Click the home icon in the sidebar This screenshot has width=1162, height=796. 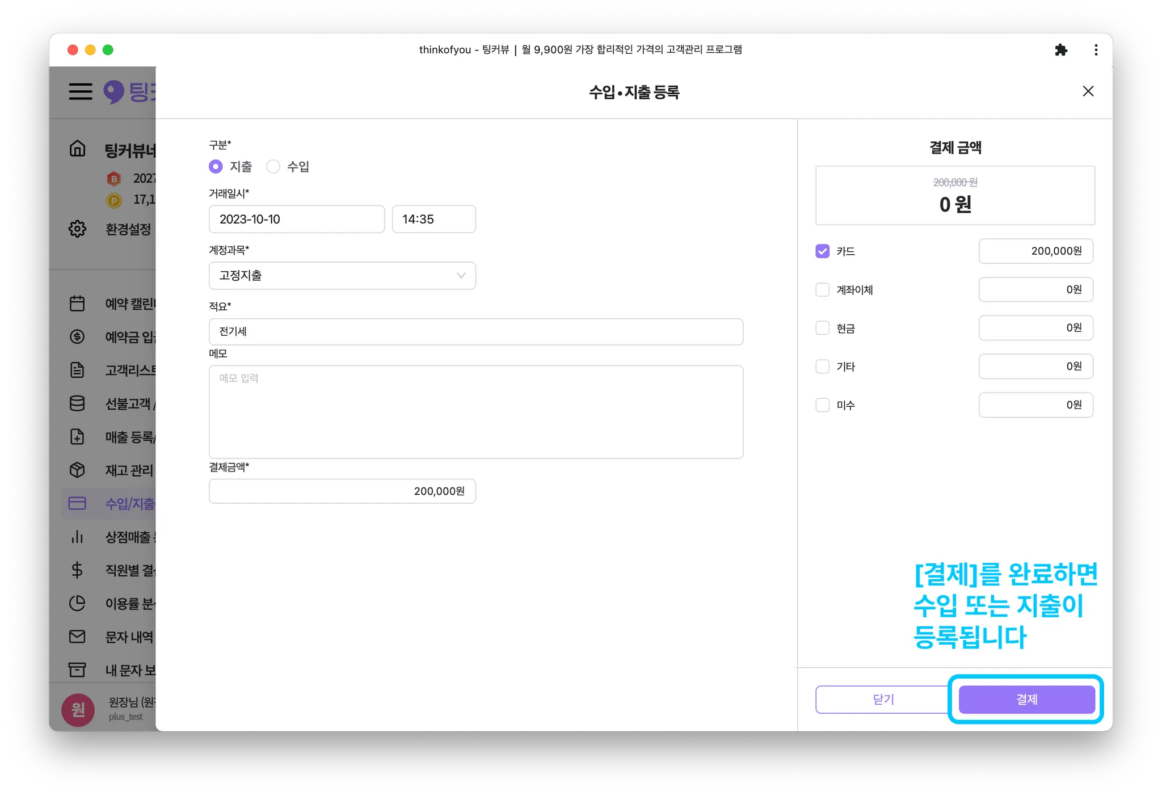point(78,149)
